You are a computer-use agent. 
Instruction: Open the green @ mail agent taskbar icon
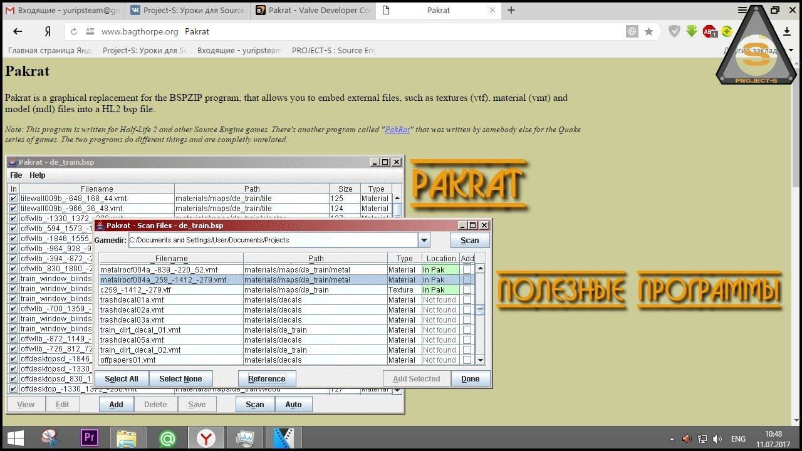click(167, 438)
